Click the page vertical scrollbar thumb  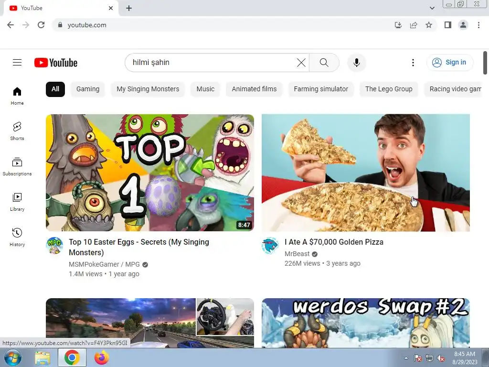pos(485,63)
